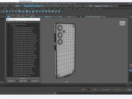The height and width of the screenshot is (99, 132).
Task: Toggle the Curves selection mask icon
Action: (x=29, y=6)
